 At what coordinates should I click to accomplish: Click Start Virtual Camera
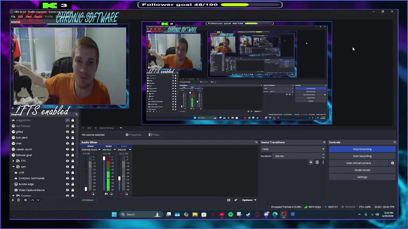(359, 163)
